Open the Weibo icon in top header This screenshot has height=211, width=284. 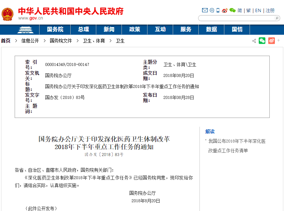[225, 10]
